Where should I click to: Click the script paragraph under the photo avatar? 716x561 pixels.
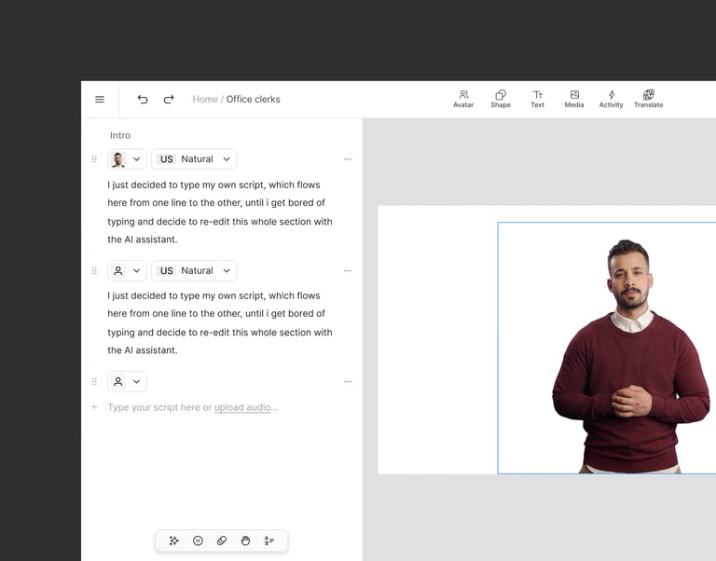point(220,212)
